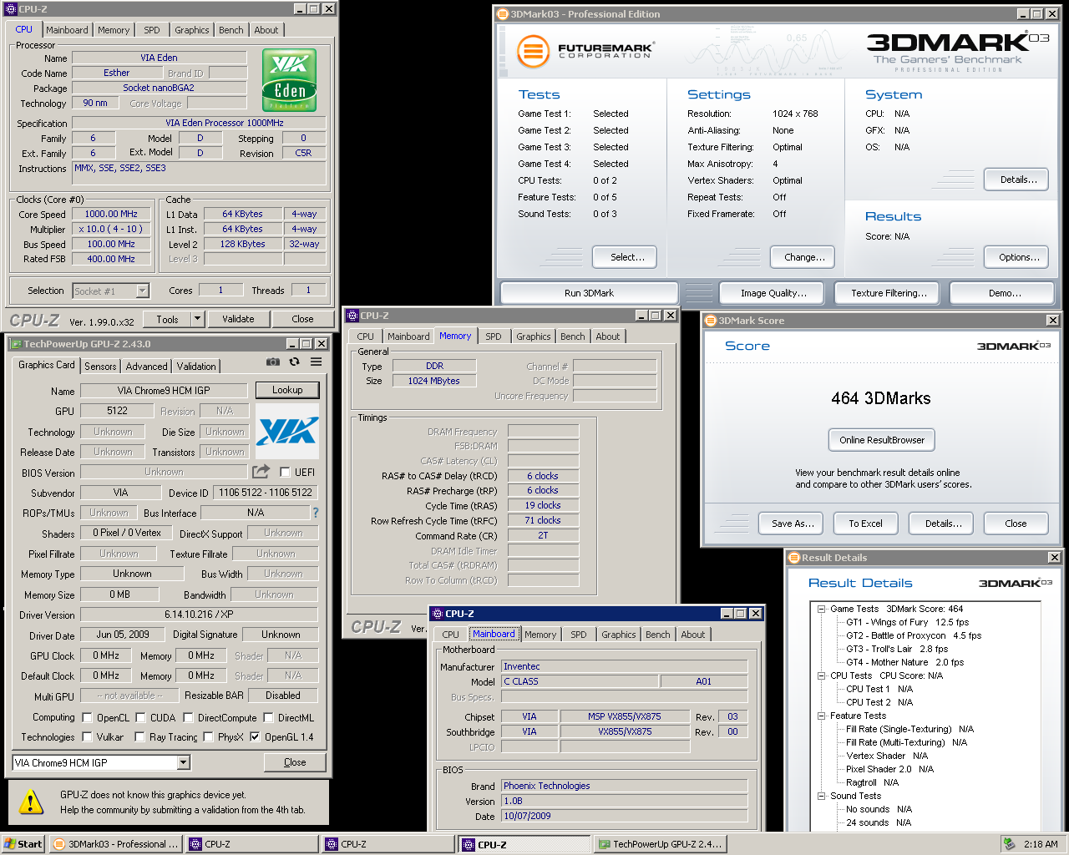This screenshot has width=1069, height=855.
Task: Click the Device ID field in GPU-Z
Action: point(265,493)
